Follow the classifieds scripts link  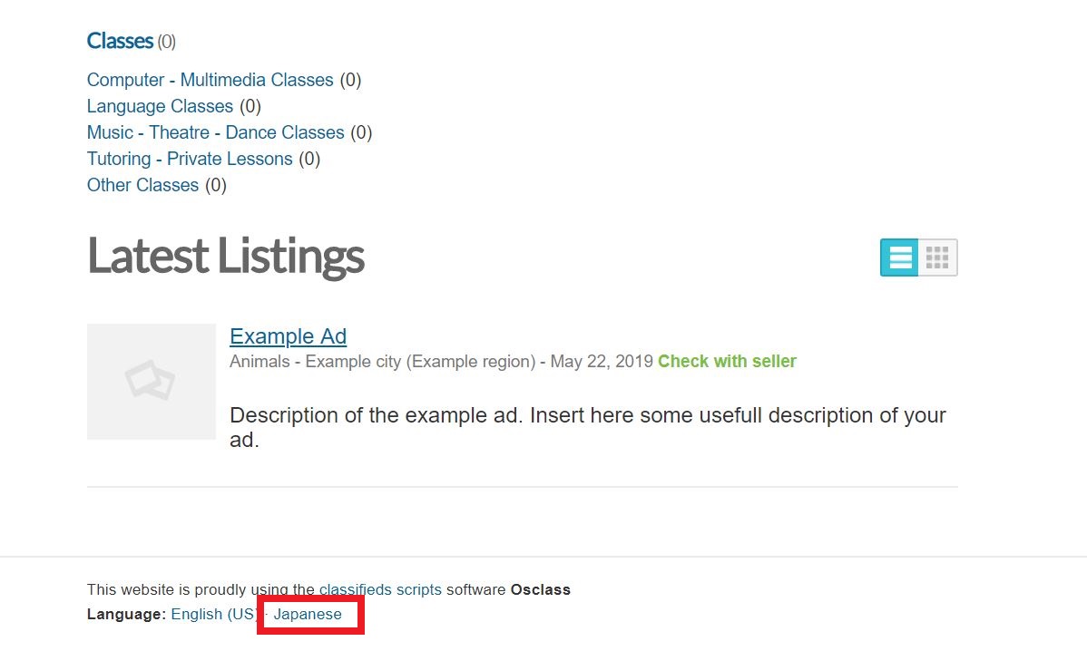click(380, 589)
